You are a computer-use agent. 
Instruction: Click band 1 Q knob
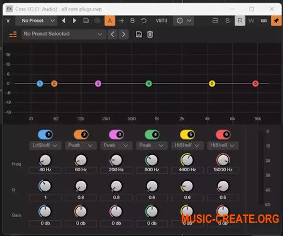coord(45,186)
